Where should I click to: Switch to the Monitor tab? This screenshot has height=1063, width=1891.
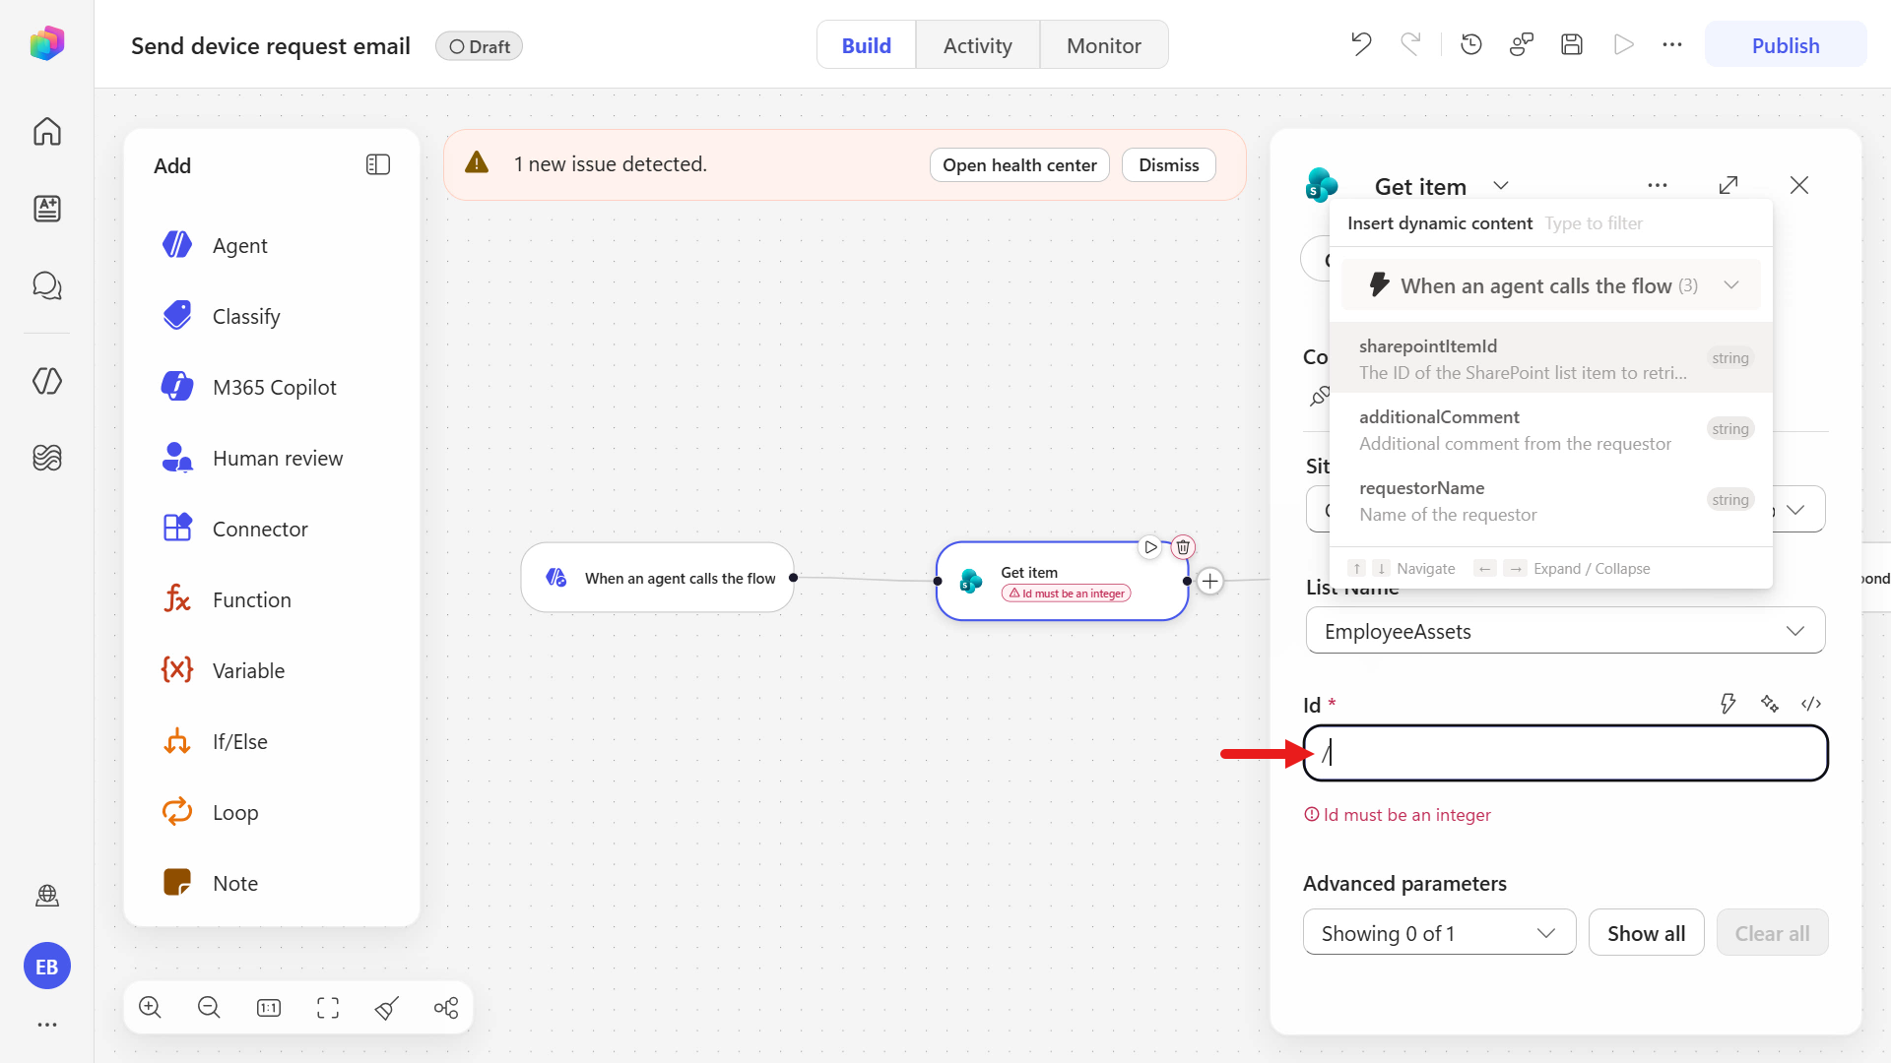1104,45
